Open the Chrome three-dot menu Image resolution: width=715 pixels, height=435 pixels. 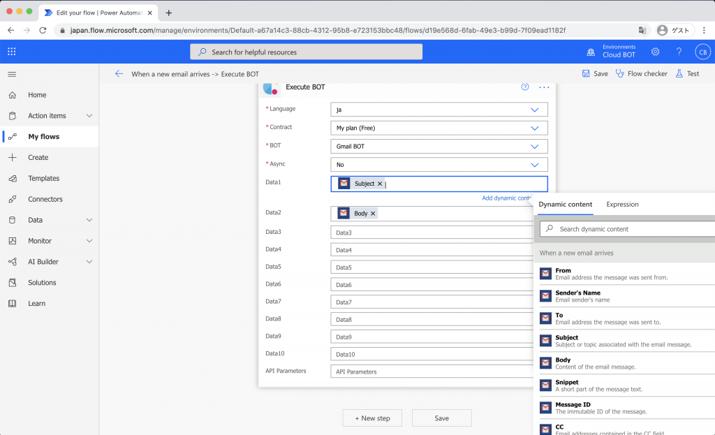[x=704, y=31]
